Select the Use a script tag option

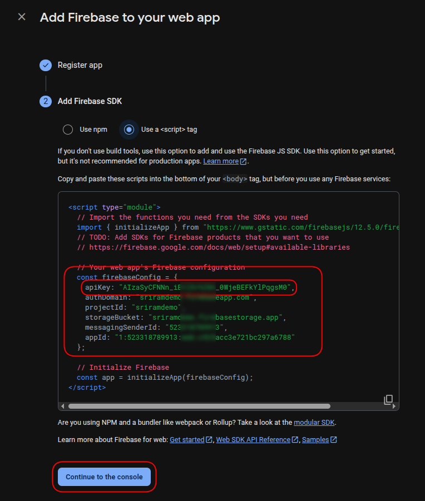pyautogui.click(x=129, y=130)
